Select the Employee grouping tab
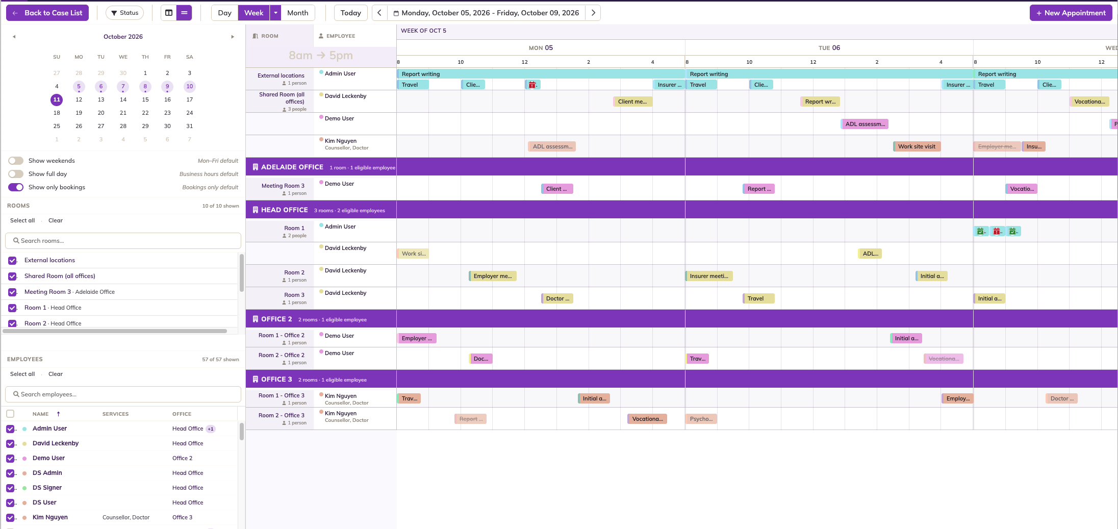Screen dimensions: 1118x529 pos(354,36)
